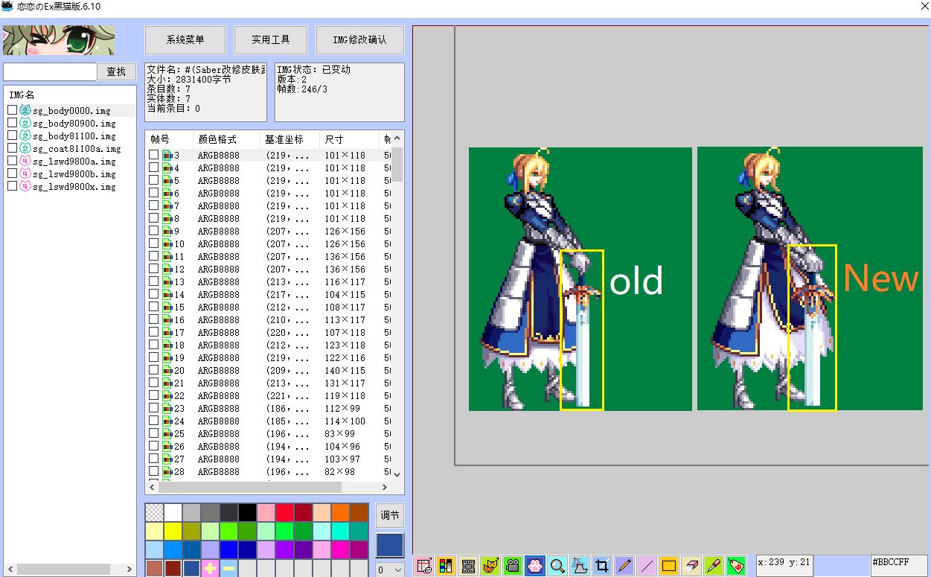Select the pencil drawing tool
The width and height of the screenshot is (931, 577).
click(x=624, y=565)
